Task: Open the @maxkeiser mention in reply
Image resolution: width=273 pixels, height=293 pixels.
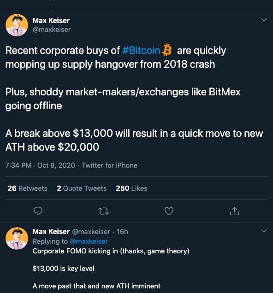Action: tap(89, 241)
